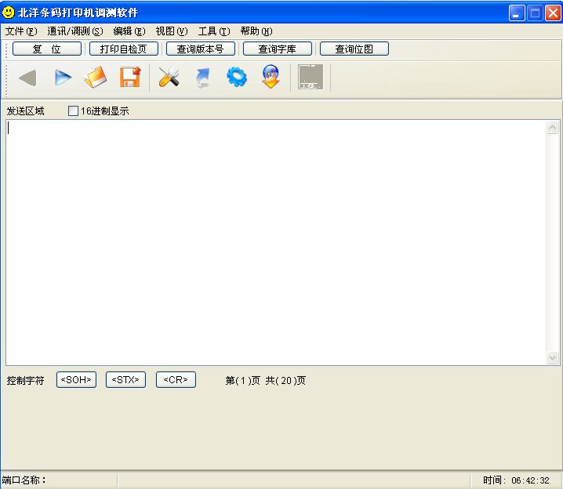Click the 打印自检页 button
Viewport: 563px width, 489px height.
click(x=124, y=49)
